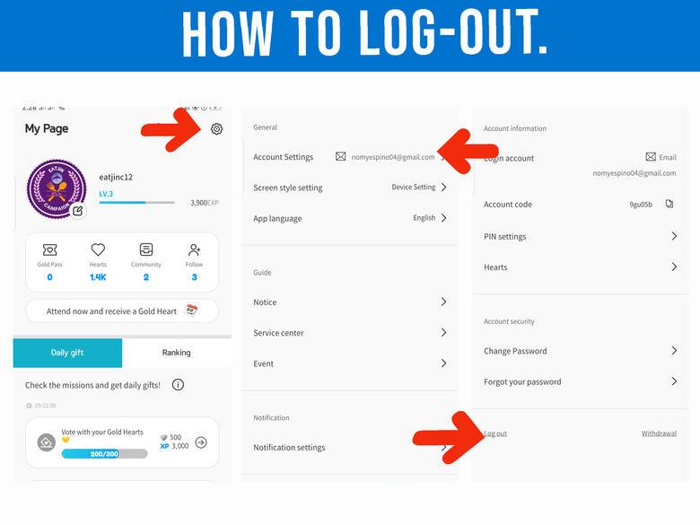The width and height of the screenshot is (700, 525).
Task: Click the calendar icon in the attendance banner
Action: (x=191, y=310)
